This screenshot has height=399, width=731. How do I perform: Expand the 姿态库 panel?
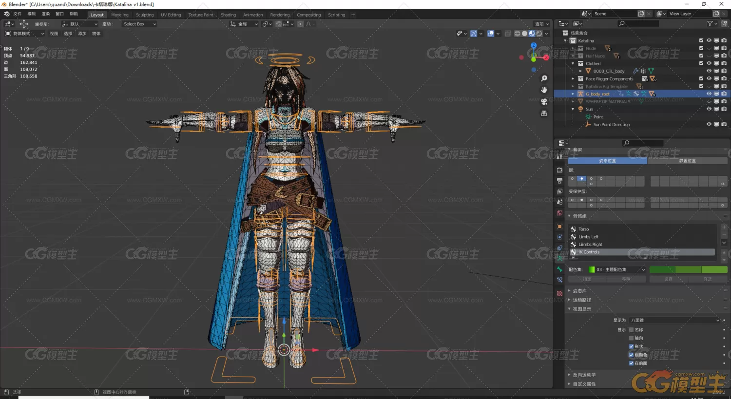579,291
